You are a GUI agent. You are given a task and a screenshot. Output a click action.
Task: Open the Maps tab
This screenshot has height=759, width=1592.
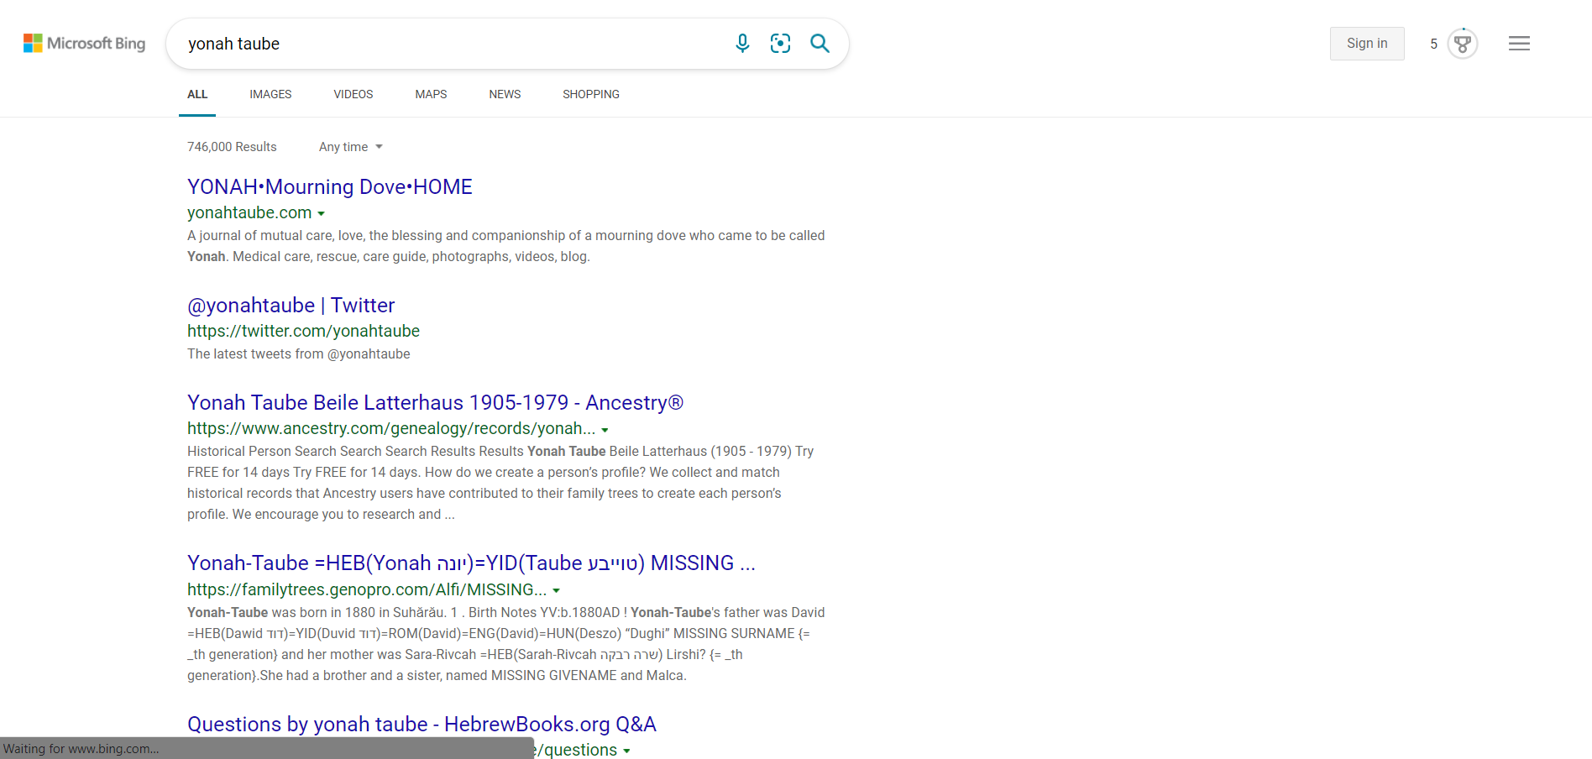click(431, 94)
